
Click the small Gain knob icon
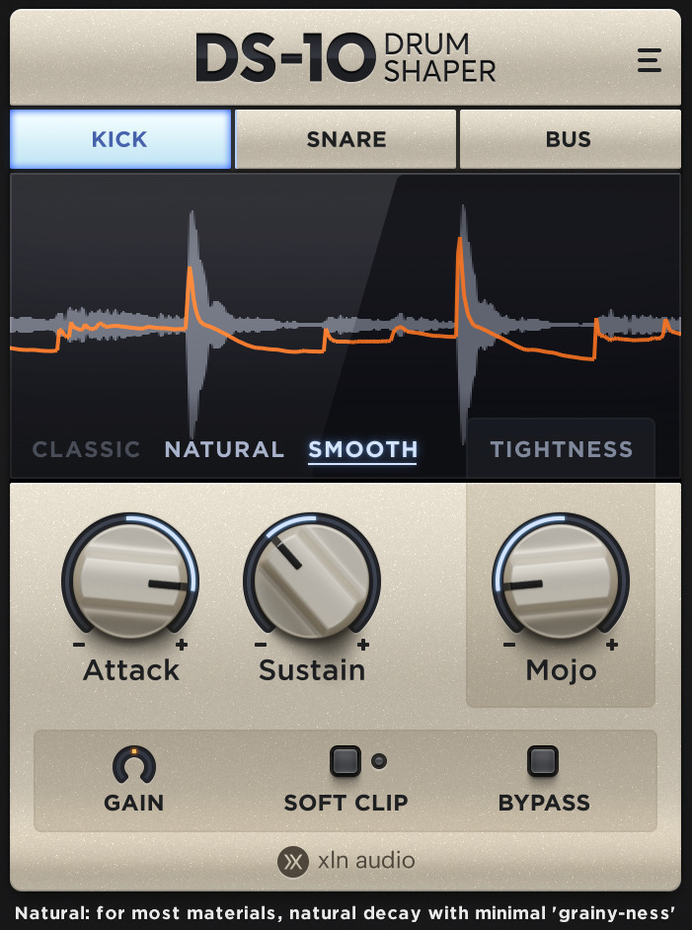134,764
